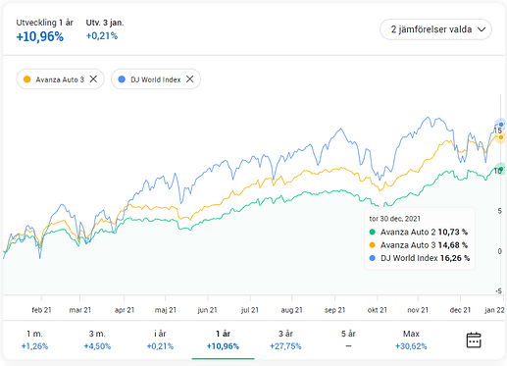This screenshot has height=366, width=507.
Task: Click the 'nov 21' axis label
Action: 418,310
